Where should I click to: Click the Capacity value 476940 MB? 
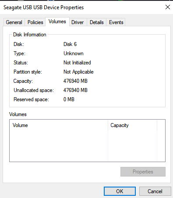tap(75, 81)
